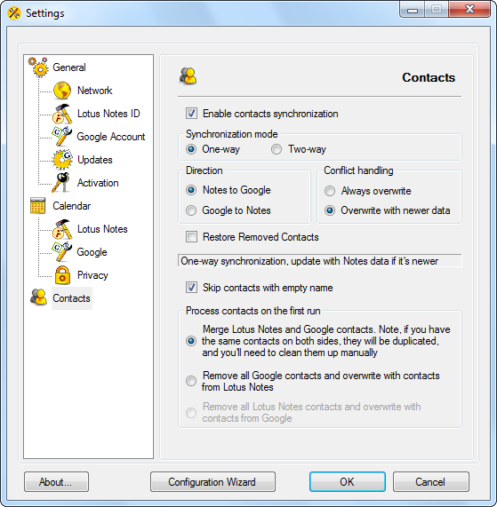The width and height of the screenshot is (497, 507).
Task: Click the Privacy padlock icon
Action: [x=62, y=275]
